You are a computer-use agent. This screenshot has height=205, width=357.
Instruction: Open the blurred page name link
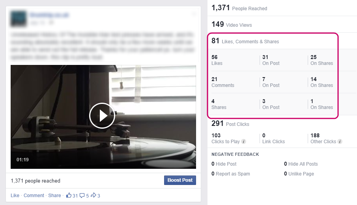pos(49,15)
